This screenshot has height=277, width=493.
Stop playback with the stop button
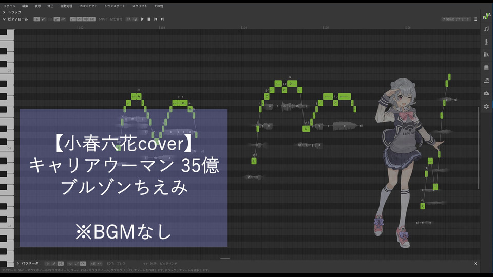(x=149, y=19)
